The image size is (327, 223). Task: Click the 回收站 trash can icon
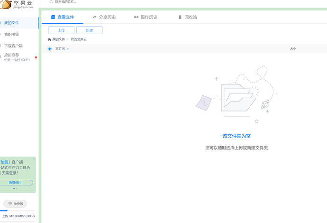click(x=180, y=17)
